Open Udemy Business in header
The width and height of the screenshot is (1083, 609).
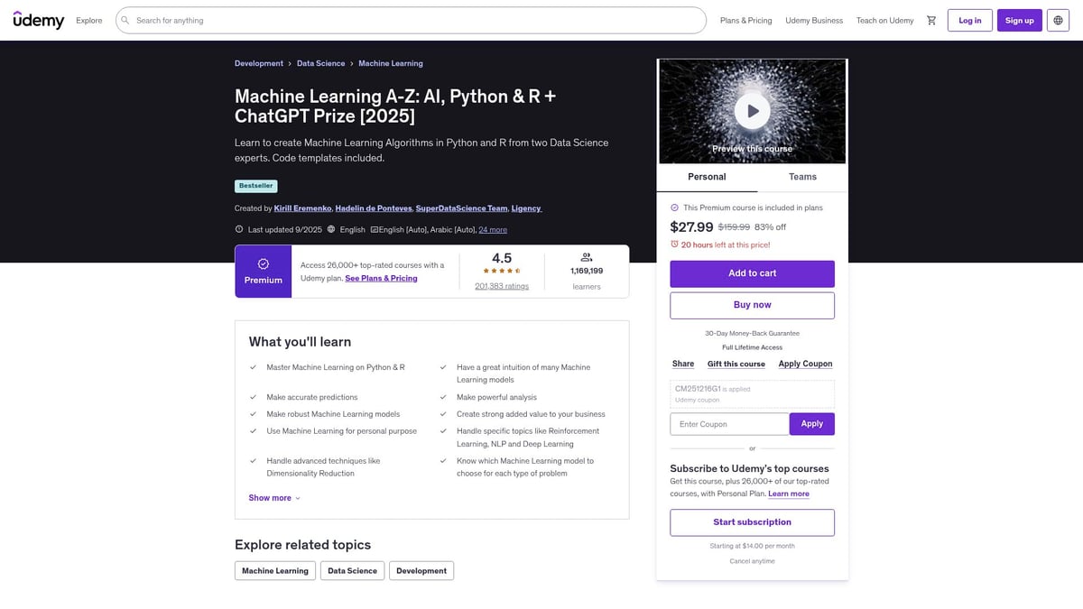point(814,20)
